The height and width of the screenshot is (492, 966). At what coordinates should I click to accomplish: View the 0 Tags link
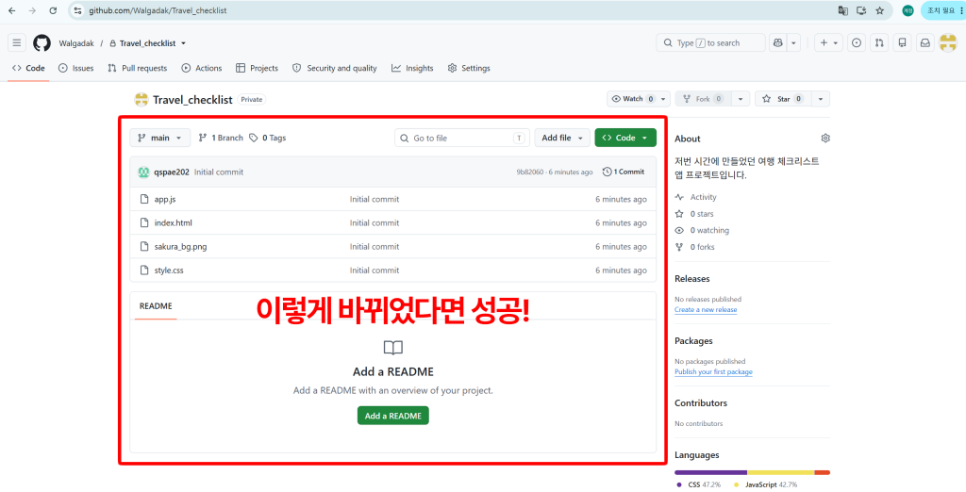(x=267, y=138)
